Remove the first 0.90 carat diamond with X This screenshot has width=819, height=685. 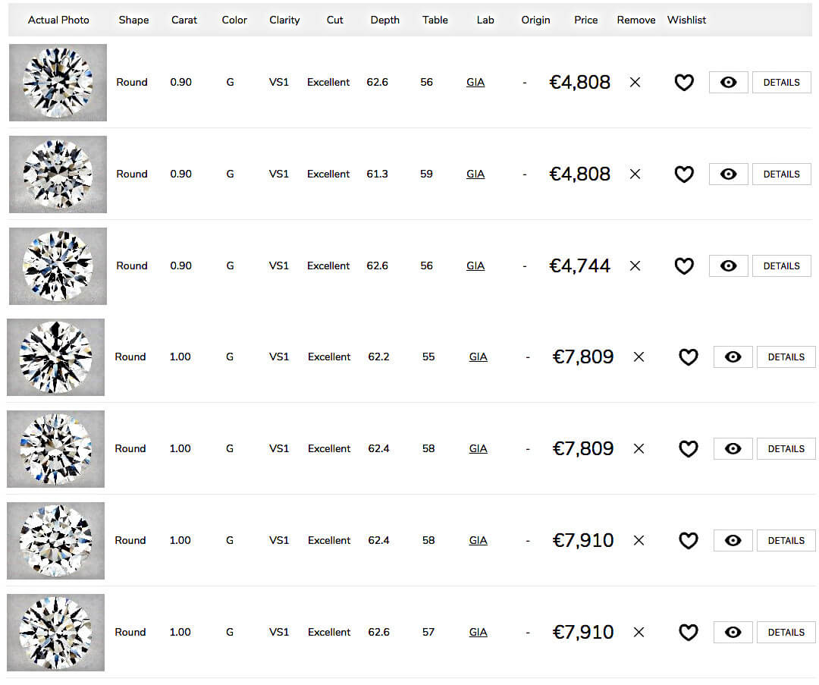click(x=635, y=83)
